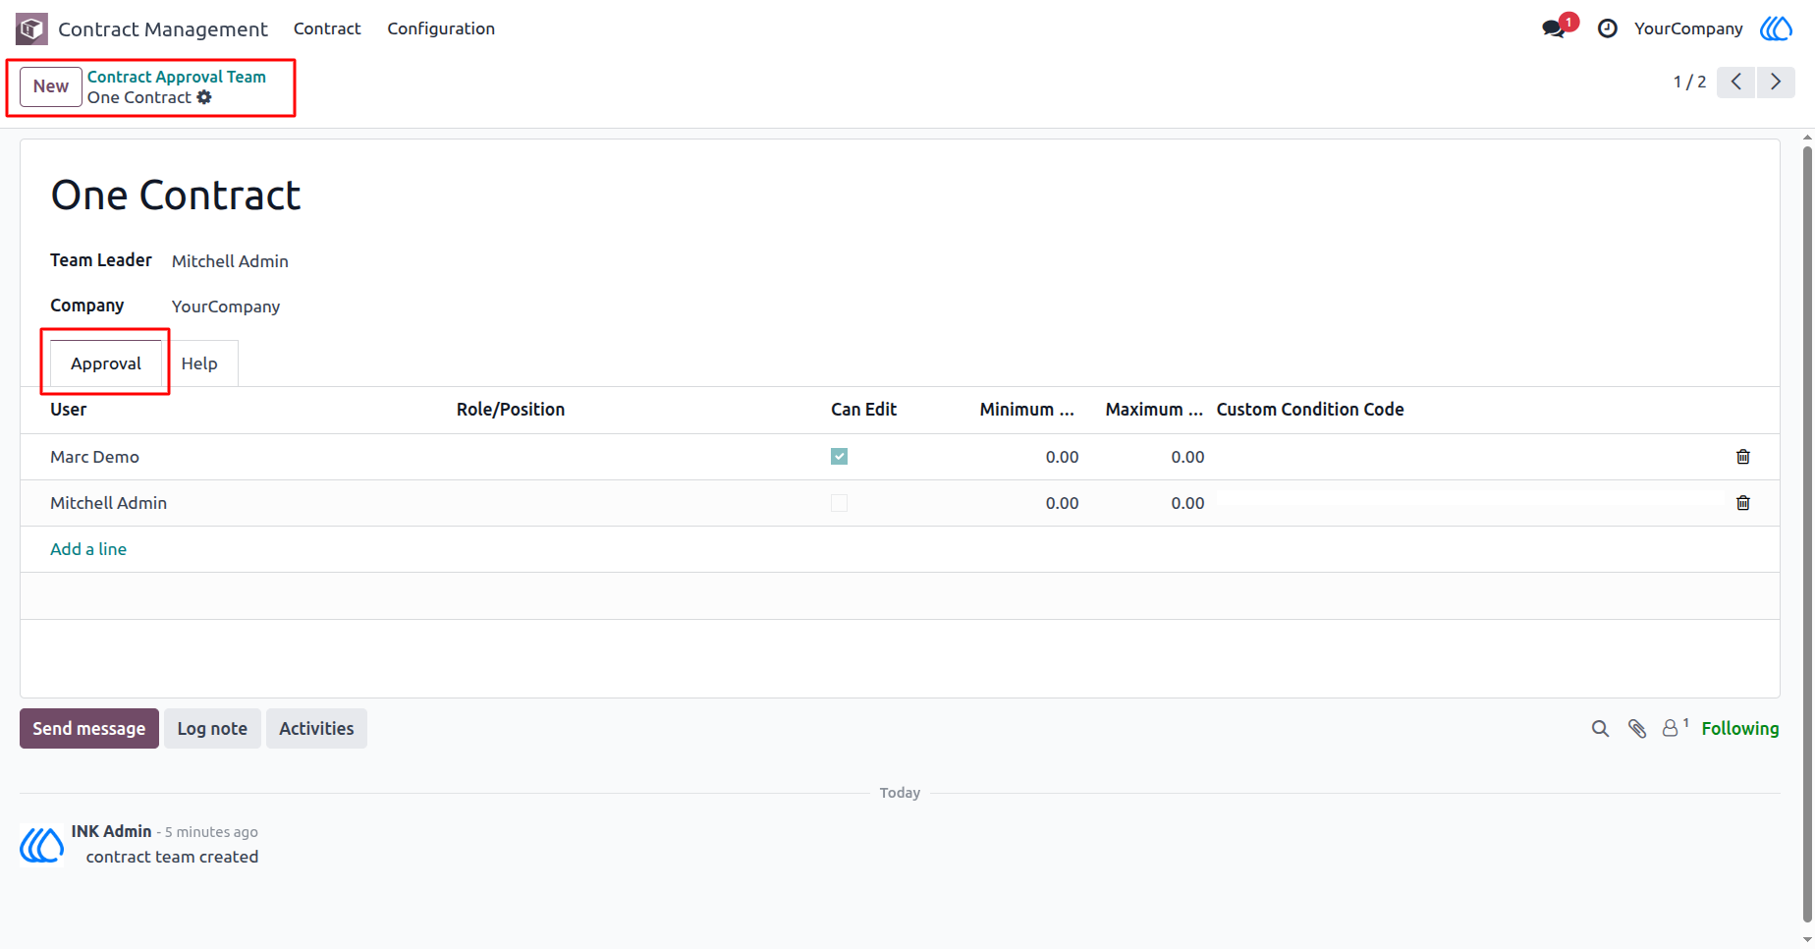Image resolution: width=1815 pixels, height=949 pixels.
Task: Switch to the Help tab
Action: click(x=199, y=363)
